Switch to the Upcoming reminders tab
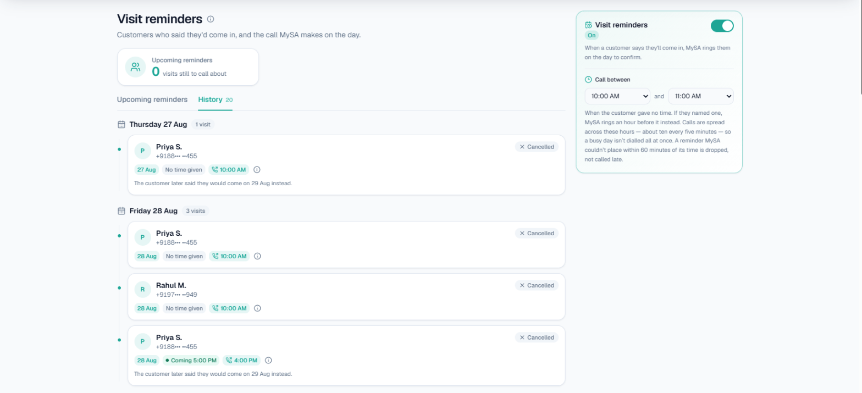 coord(152,99)
